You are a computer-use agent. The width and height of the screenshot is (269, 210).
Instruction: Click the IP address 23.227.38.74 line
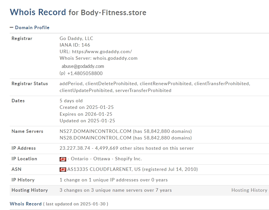(127, 148)
